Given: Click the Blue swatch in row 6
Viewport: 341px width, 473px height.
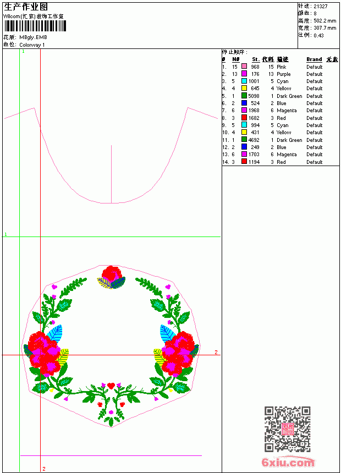Looking at the screenshot, I should (244, 103).
